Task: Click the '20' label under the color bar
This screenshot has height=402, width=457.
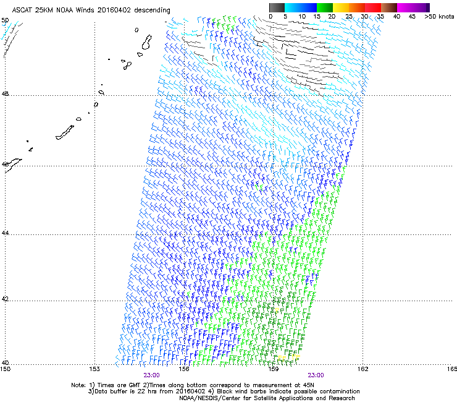Action: (x=332, y=17)
